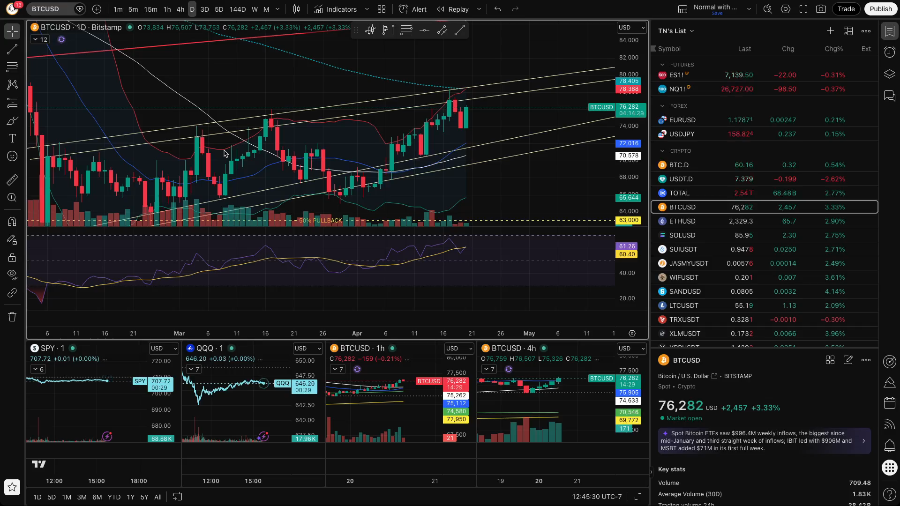
Task: Select ETHUSD in the watchlist
Action: [765, 221]
